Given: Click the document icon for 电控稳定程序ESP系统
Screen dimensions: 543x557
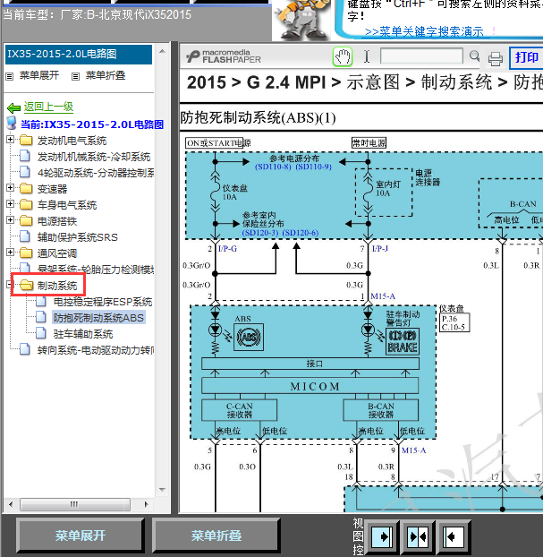Looking at the screenshot, I should 41,301.
